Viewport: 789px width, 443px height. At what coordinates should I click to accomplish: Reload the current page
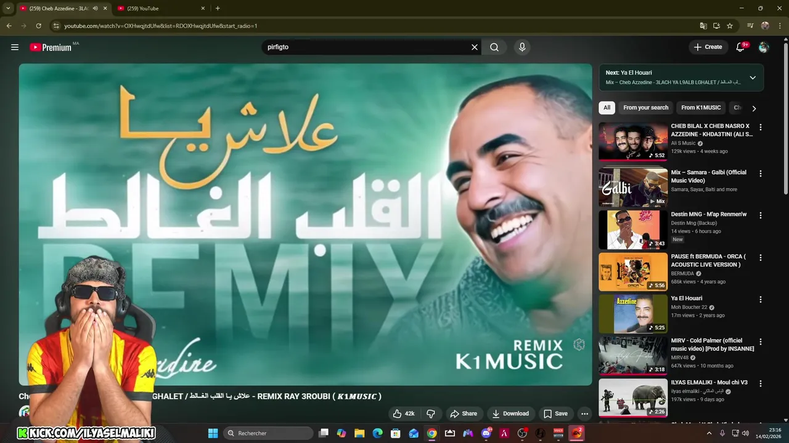point(38,26)
